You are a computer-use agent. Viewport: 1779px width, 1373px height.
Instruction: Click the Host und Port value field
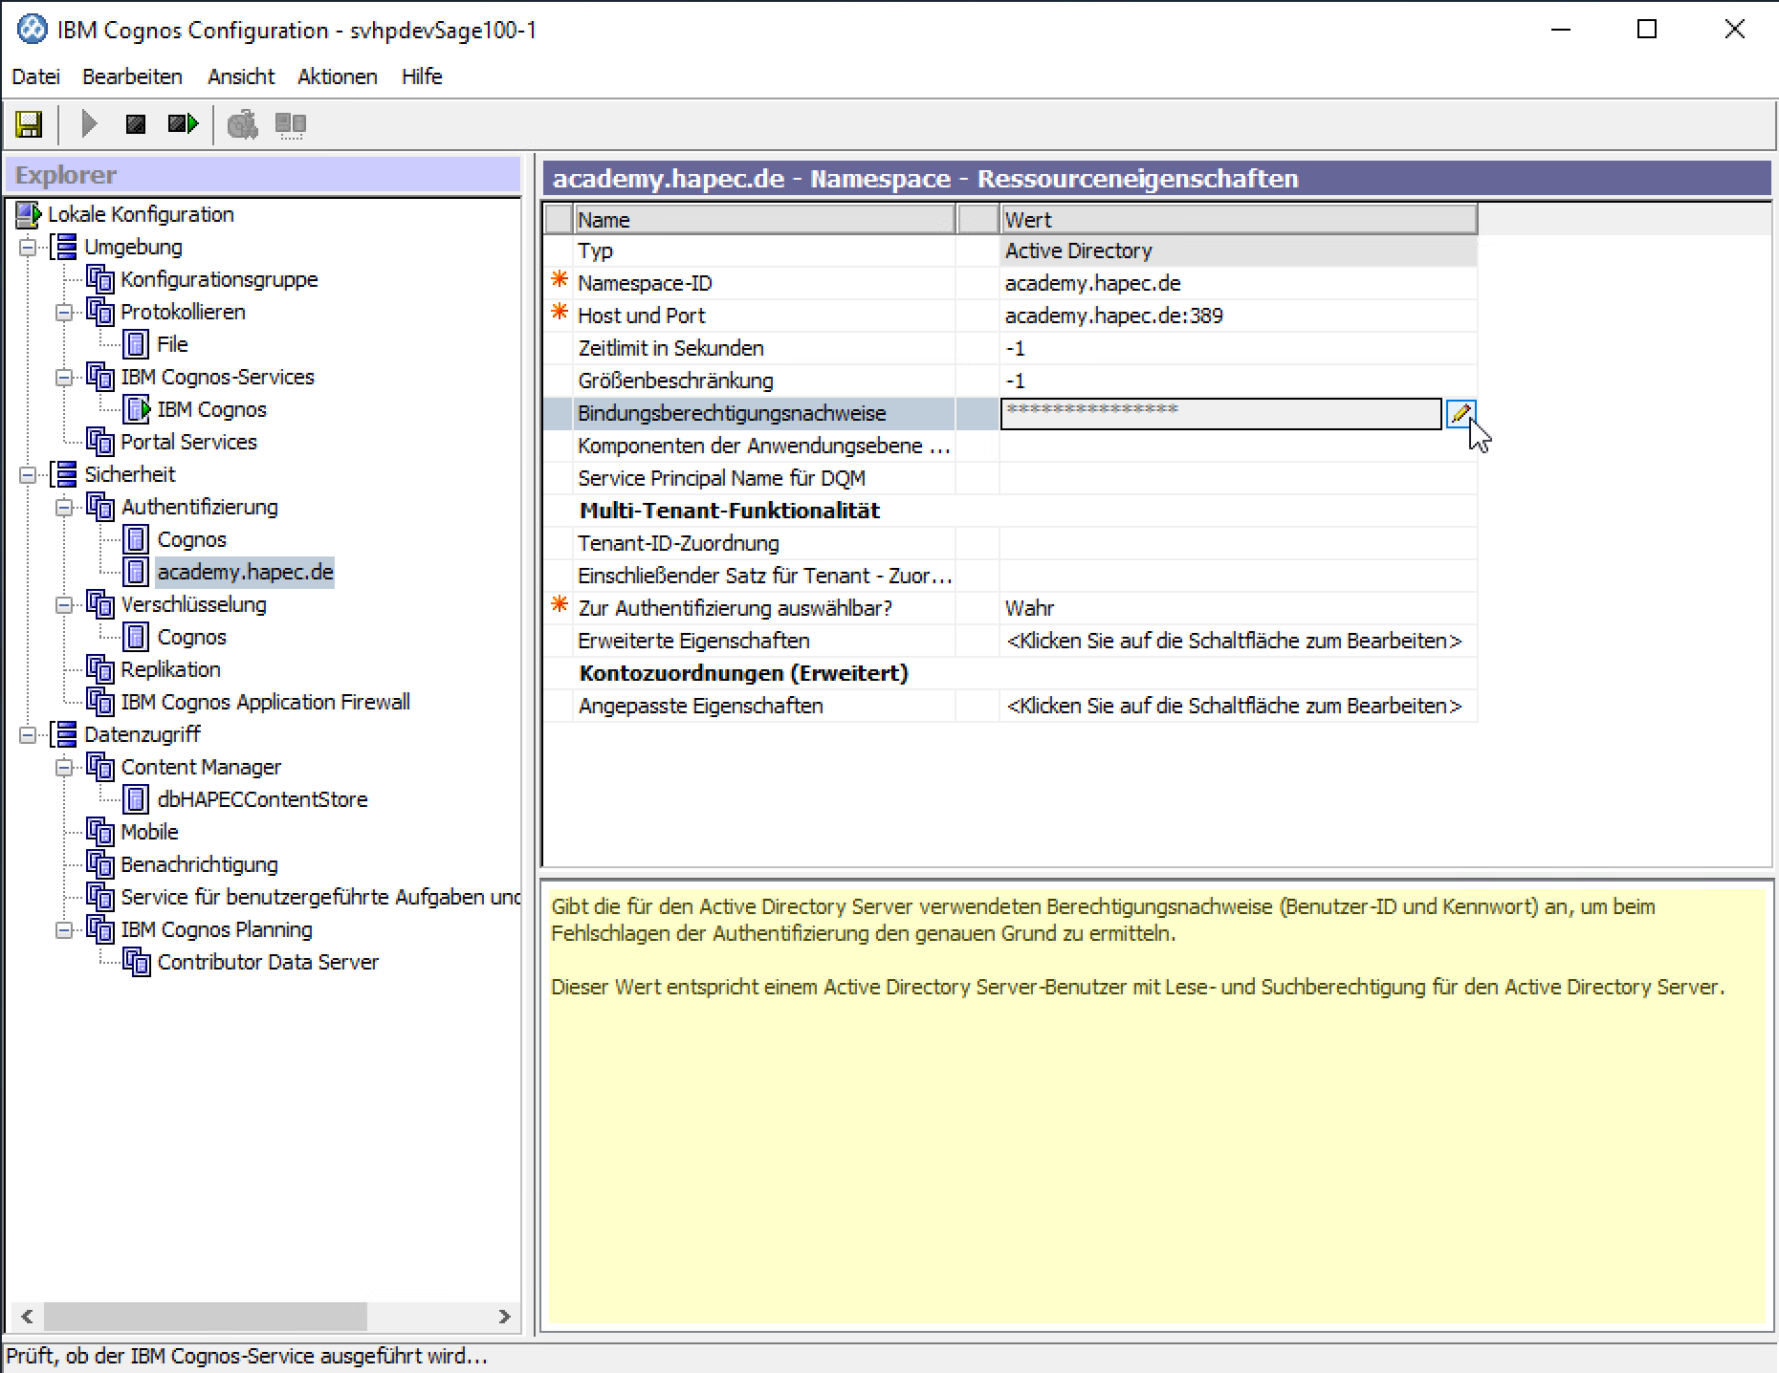tap(1234, 316)
